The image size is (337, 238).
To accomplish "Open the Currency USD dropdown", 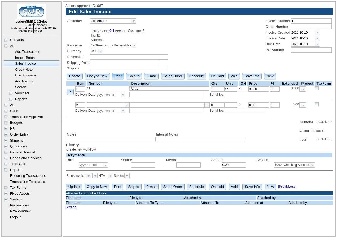I will [100, 51].
